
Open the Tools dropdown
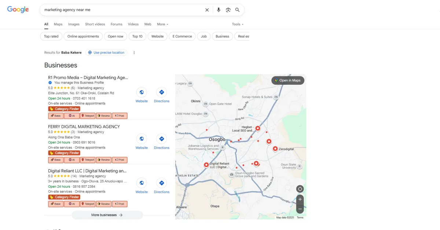[238, 24]
